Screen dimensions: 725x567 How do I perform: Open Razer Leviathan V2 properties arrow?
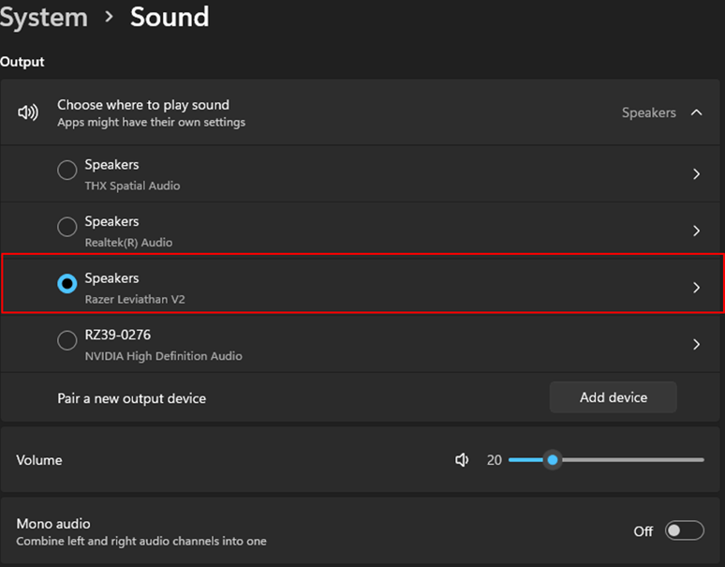pyautogui.click(x=696, y=288)
